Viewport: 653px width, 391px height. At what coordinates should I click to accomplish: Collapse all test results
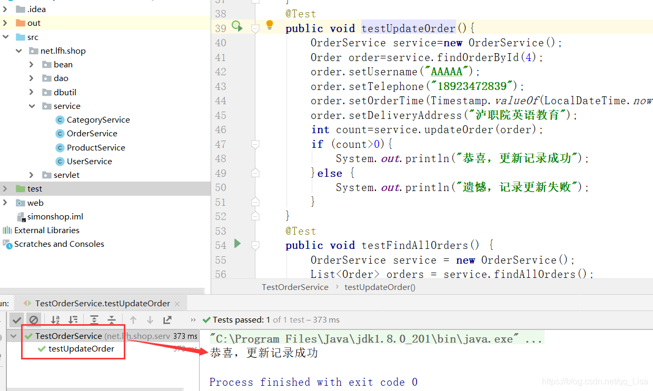(112, 319)
